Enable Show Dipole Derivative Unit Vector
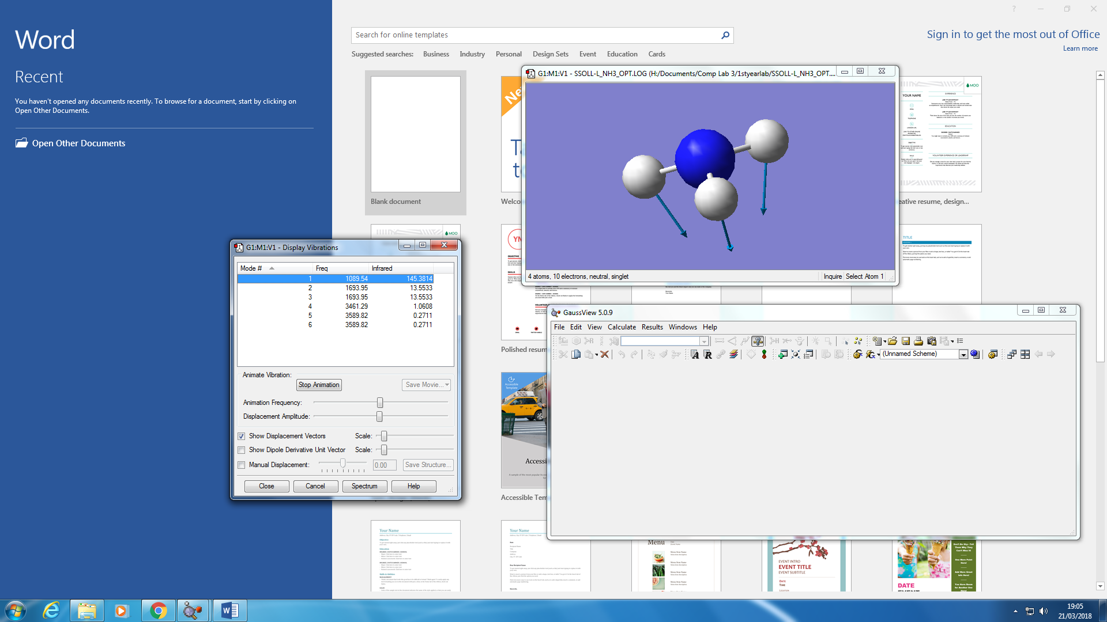 242,450
